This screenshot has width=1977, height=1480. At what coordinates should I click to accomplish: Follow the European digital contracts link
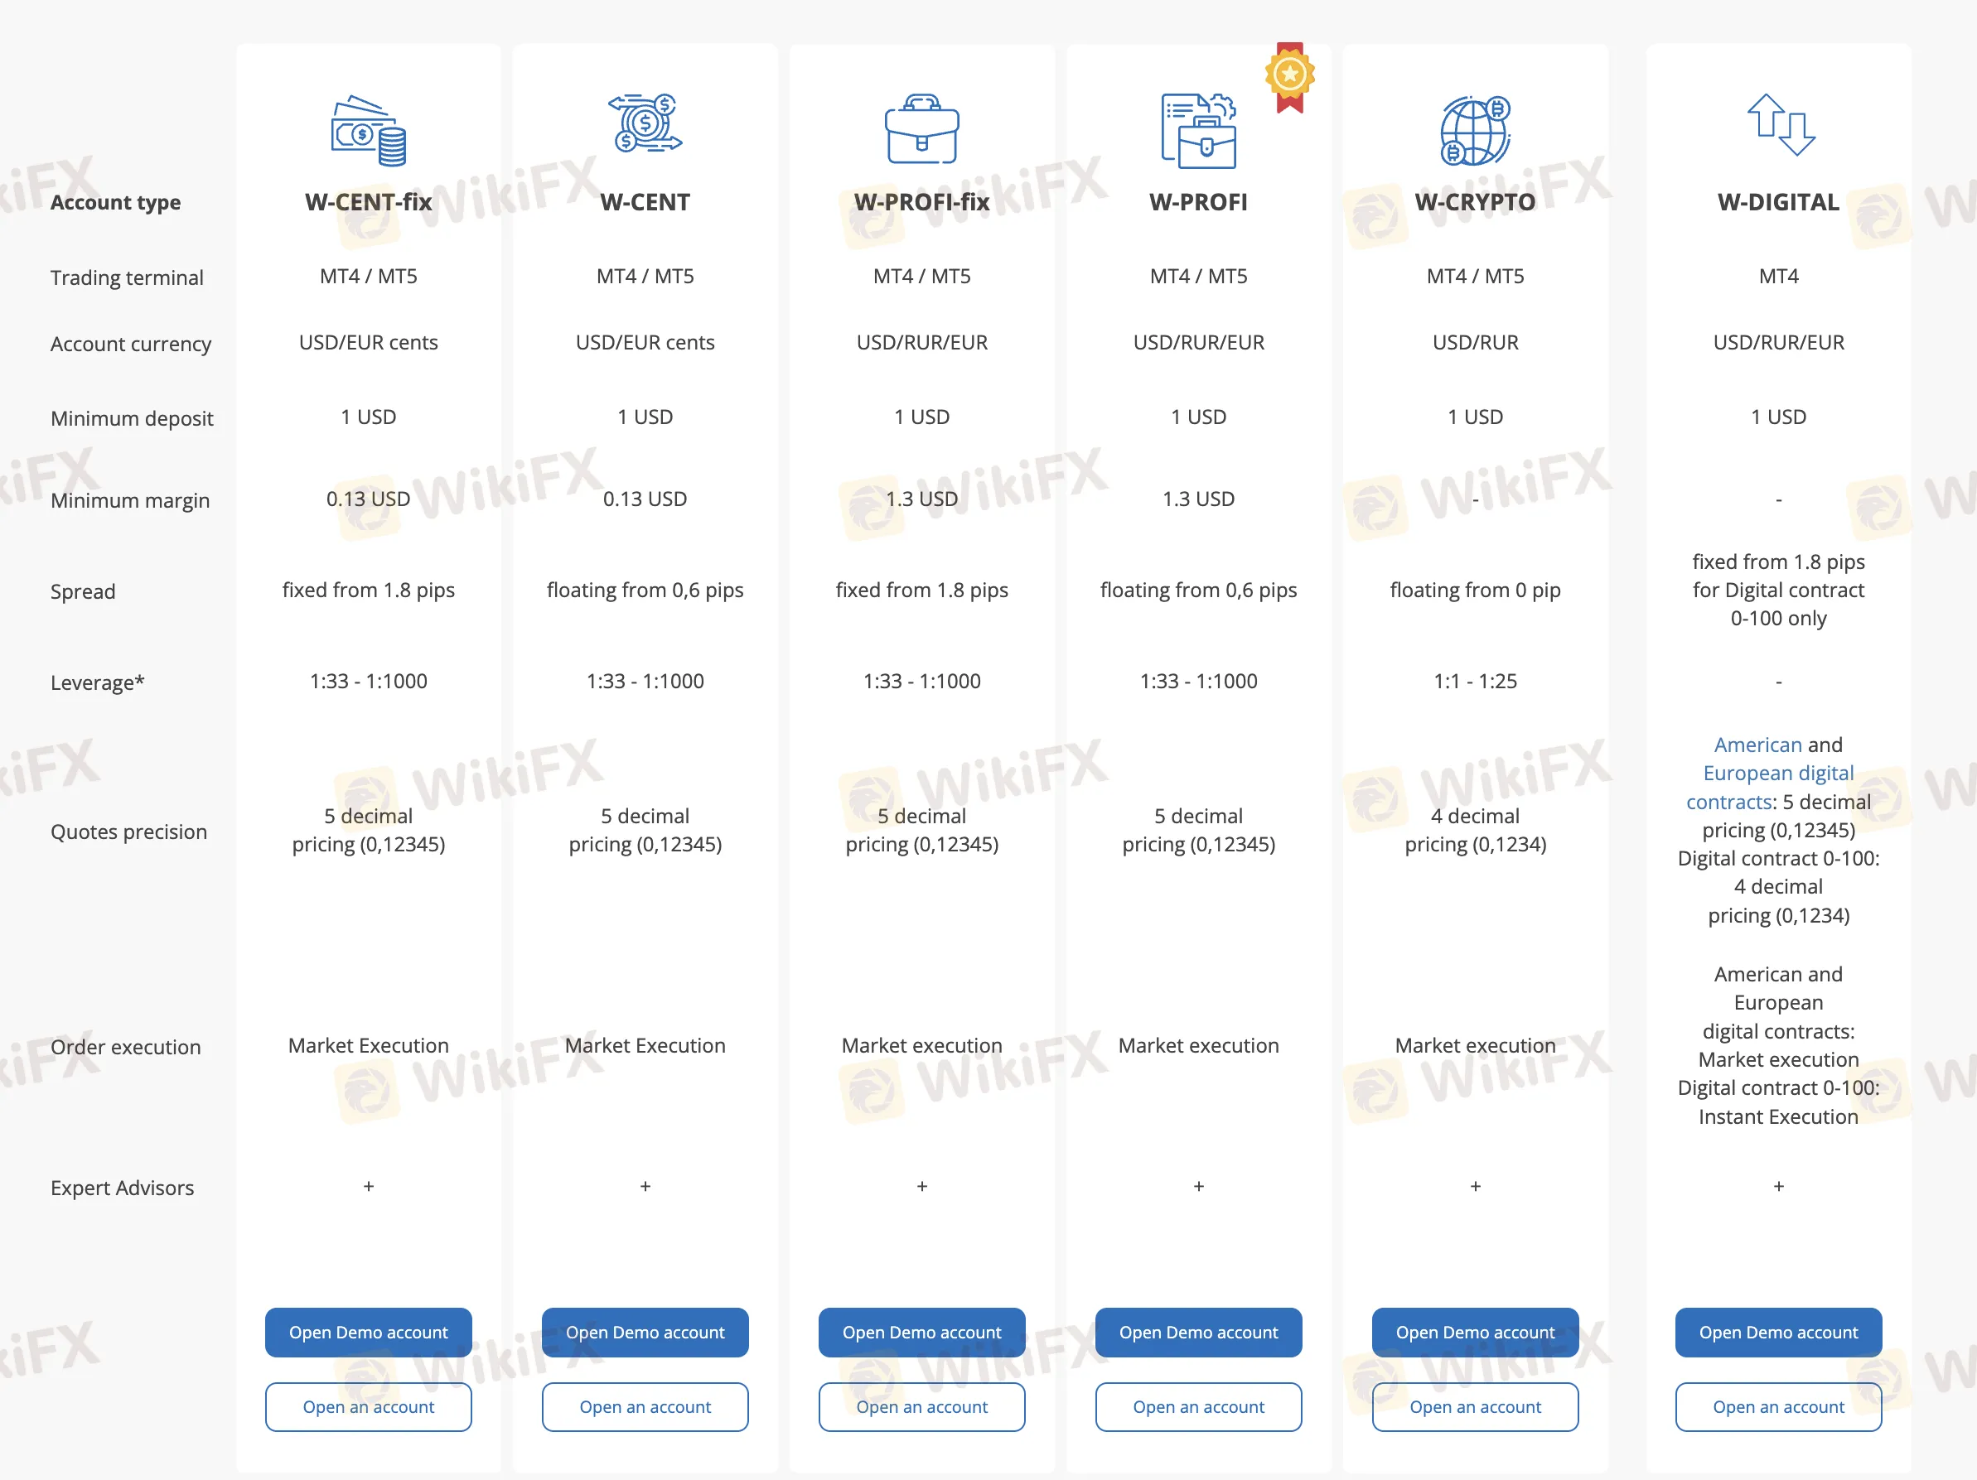(1770, 787)
